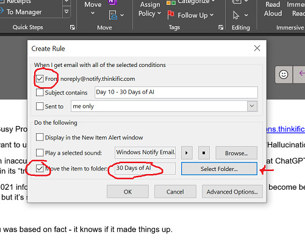This screenshot has height=241, width=305.
Task: Click the Subject contains text field
Action: tap(176, 93)
